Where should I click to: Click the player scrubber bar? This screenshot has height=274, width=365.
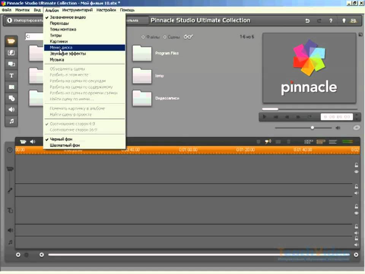309,109
